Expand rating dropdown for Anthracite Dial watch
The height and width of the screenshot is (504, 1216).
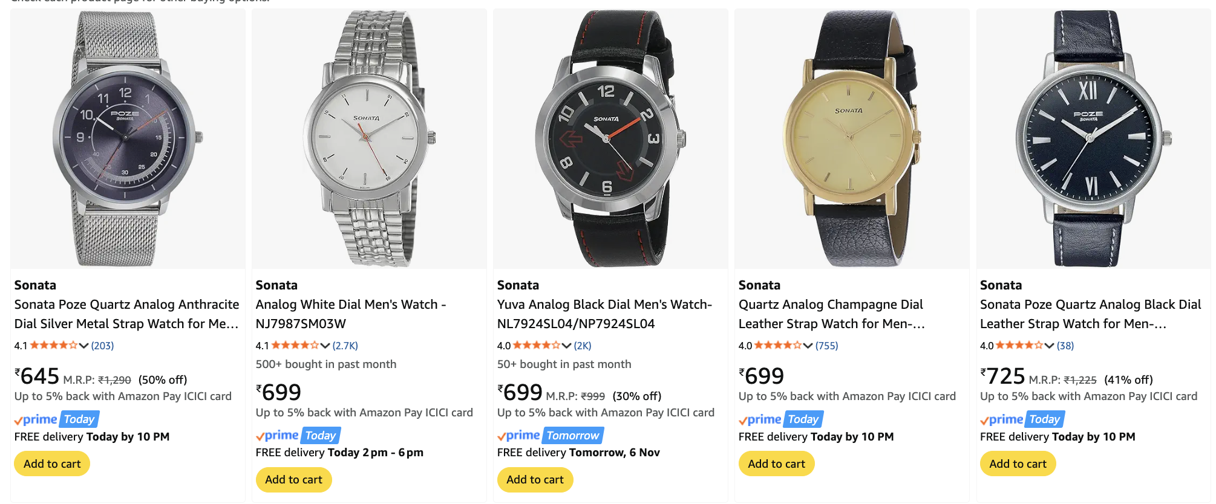[x=83, y=346]
